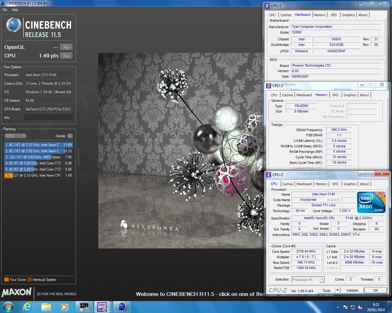Open the Windows Start menu orb

coord(8,307)
